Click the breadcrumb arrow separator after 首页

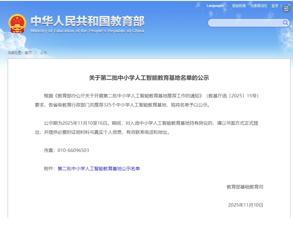coord(36,53)
